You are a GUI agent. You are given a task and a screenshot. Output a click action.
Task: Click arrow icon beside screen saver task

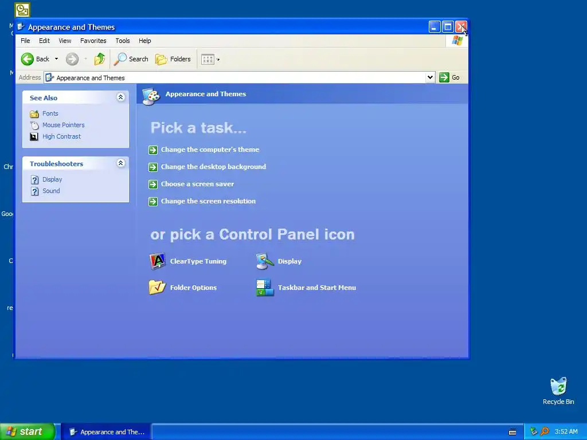coord(153,184)
